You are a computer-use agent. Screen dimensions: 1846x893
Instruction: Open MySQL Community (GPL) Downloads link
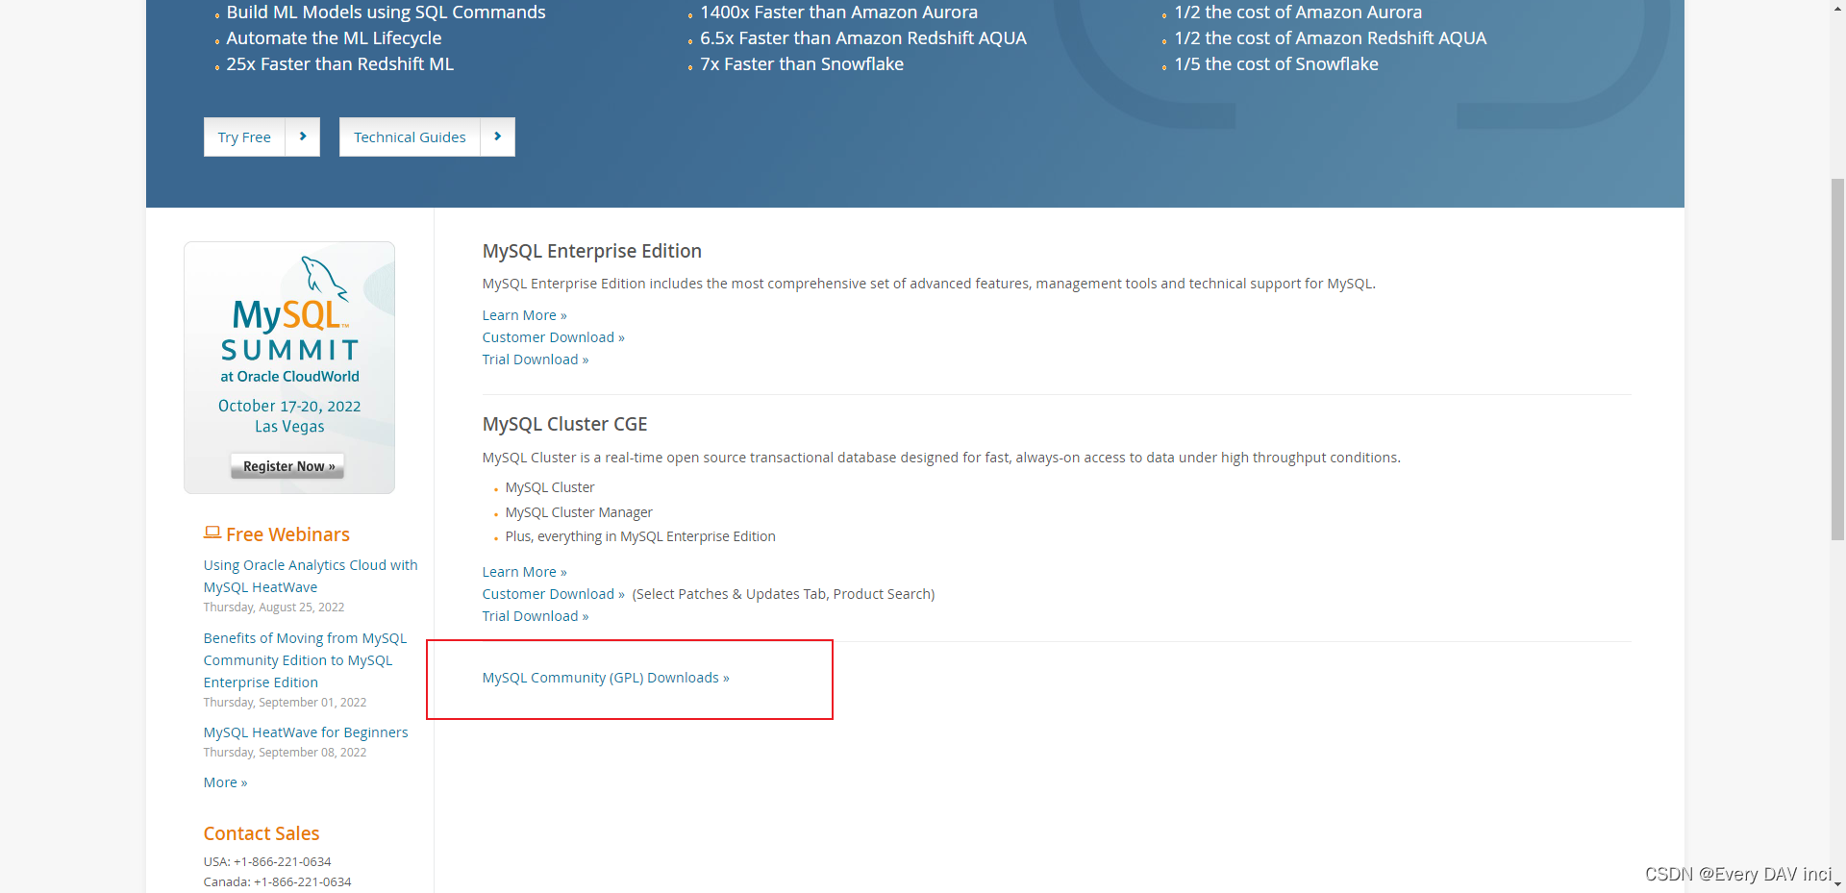pos(606,678)
